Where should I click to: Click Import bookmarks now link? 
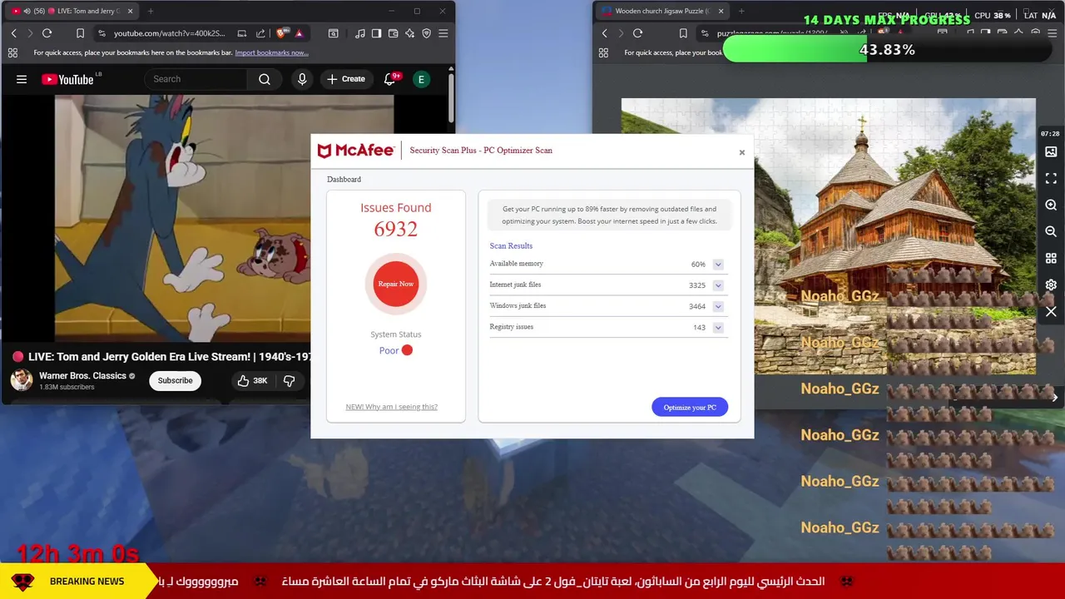271,52
